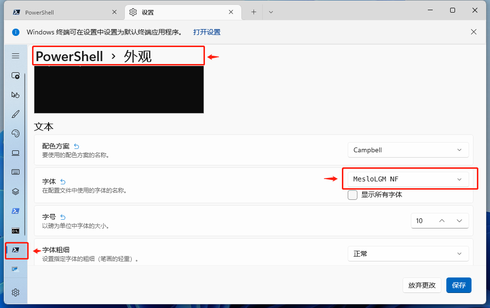
Task: Open the MesloLGM NF font dropdown
Action: coord(408,179)
